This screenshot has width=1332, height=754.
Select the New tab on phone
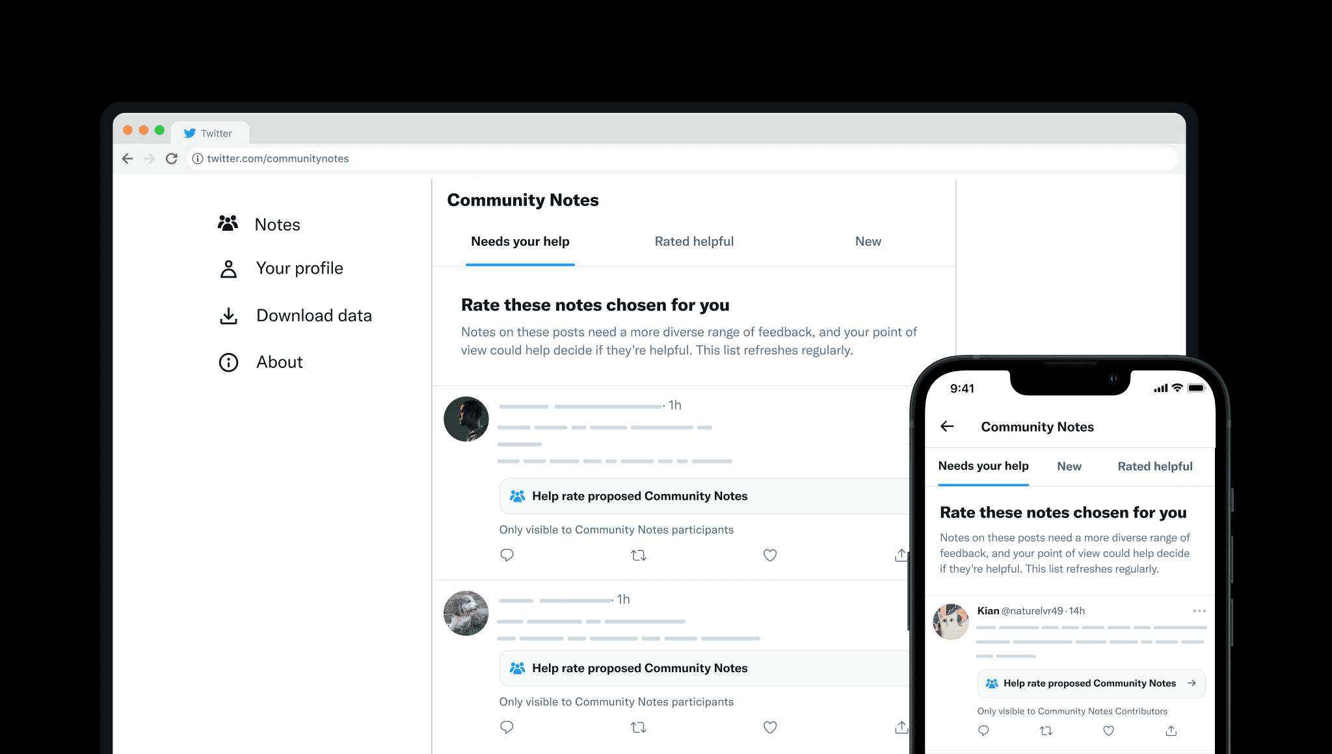pos(1069,467)
